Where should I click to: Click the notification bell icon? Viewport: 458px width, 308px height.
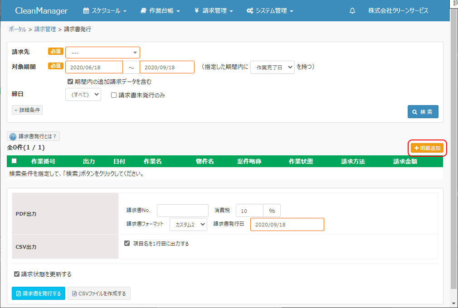352,11
